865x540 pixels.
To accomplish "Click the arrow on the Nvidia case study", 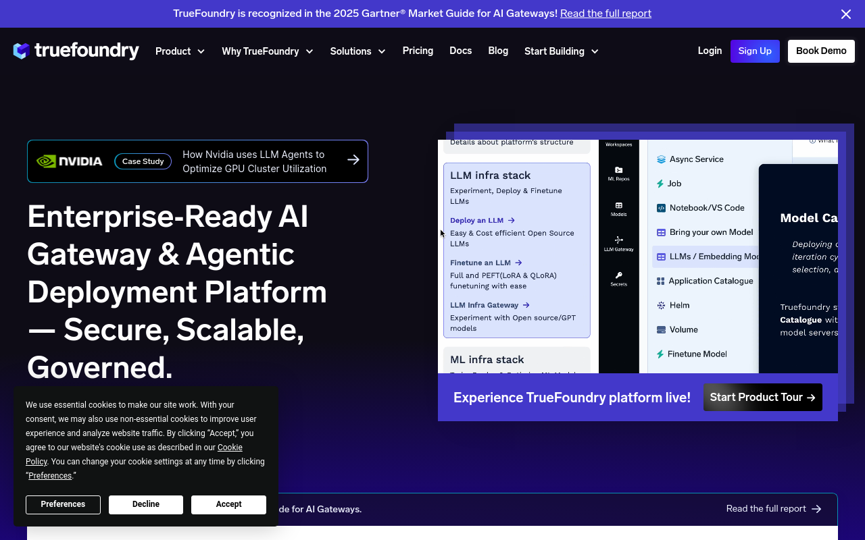I will point(353,160).
